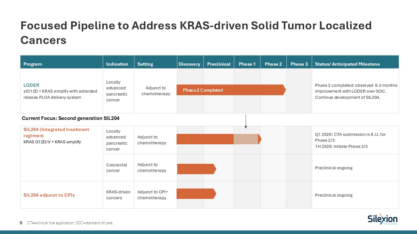Select the hatched section of SIL204 progress bar
Screen dimensions: 417x234
(246, 139)
